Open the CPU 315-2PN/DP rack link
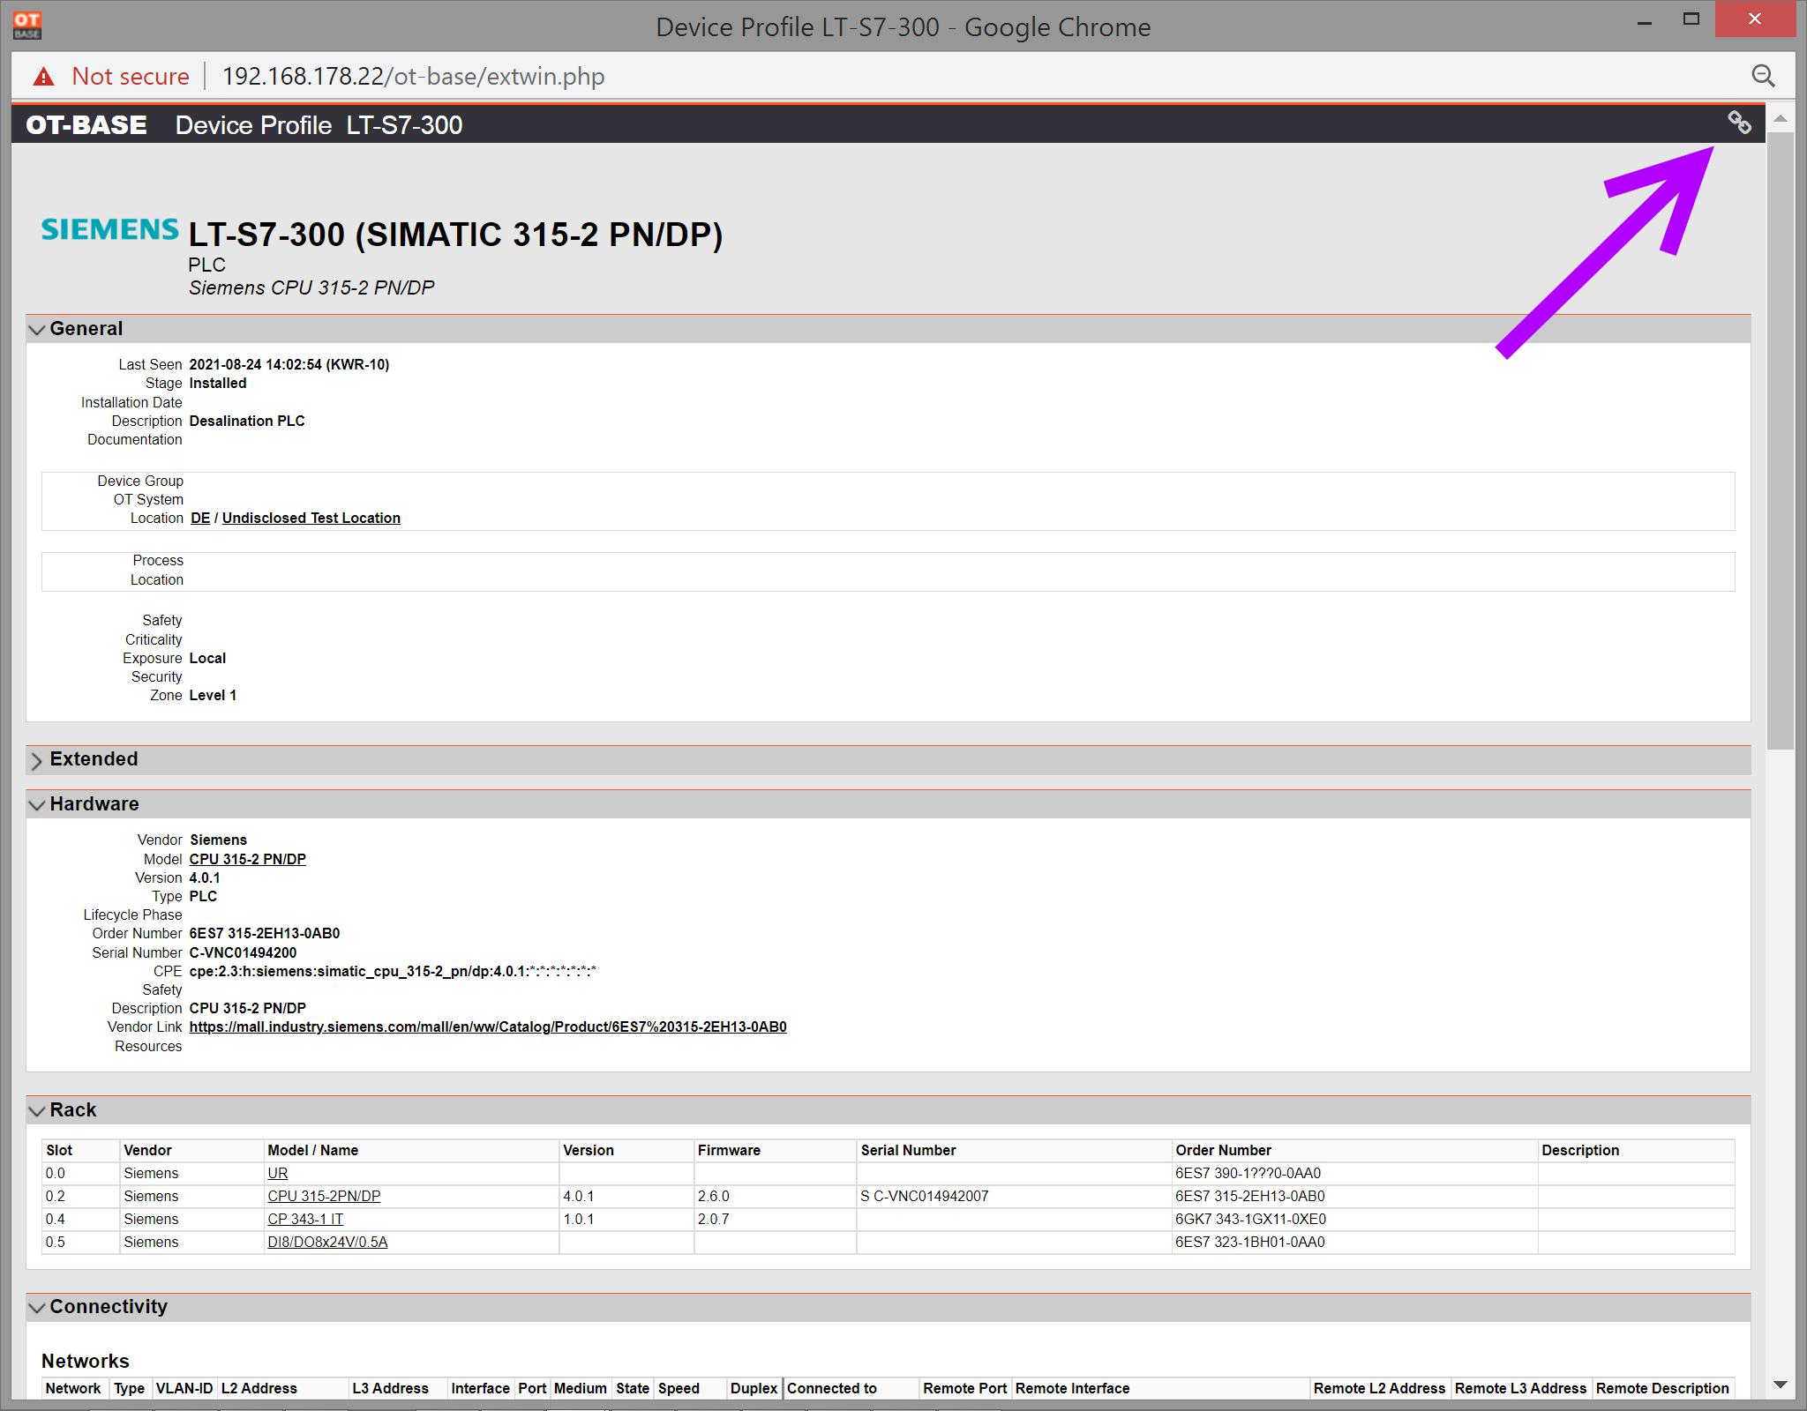 [324, 1196]
